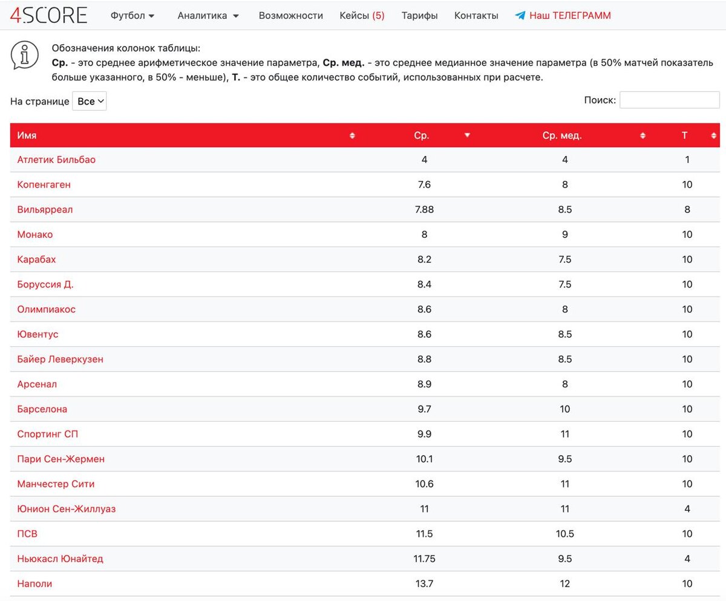This screenshot has height=601, width=726.
Task: Click Монако median value 9
Action: pyautogui.click(x=565, y=234)
